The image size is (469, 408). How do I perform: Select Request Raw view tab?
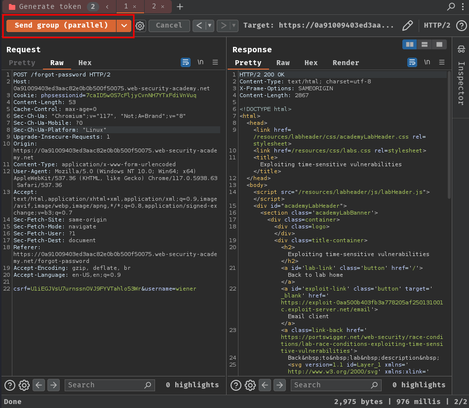(57, 63)
